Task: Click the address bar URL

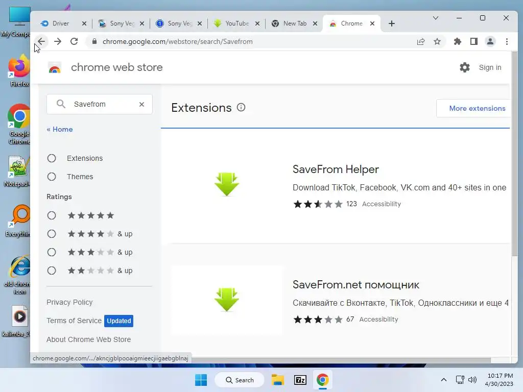Action: (177, 41)
